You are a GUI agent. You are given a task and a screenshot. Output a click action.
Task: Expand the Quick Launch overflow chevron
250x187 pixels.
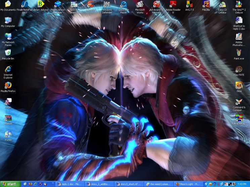53,183
